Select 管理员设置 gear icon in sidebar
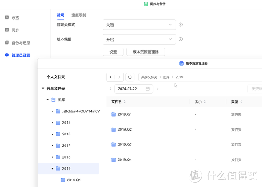262x187 pixels. click(7, 55)
